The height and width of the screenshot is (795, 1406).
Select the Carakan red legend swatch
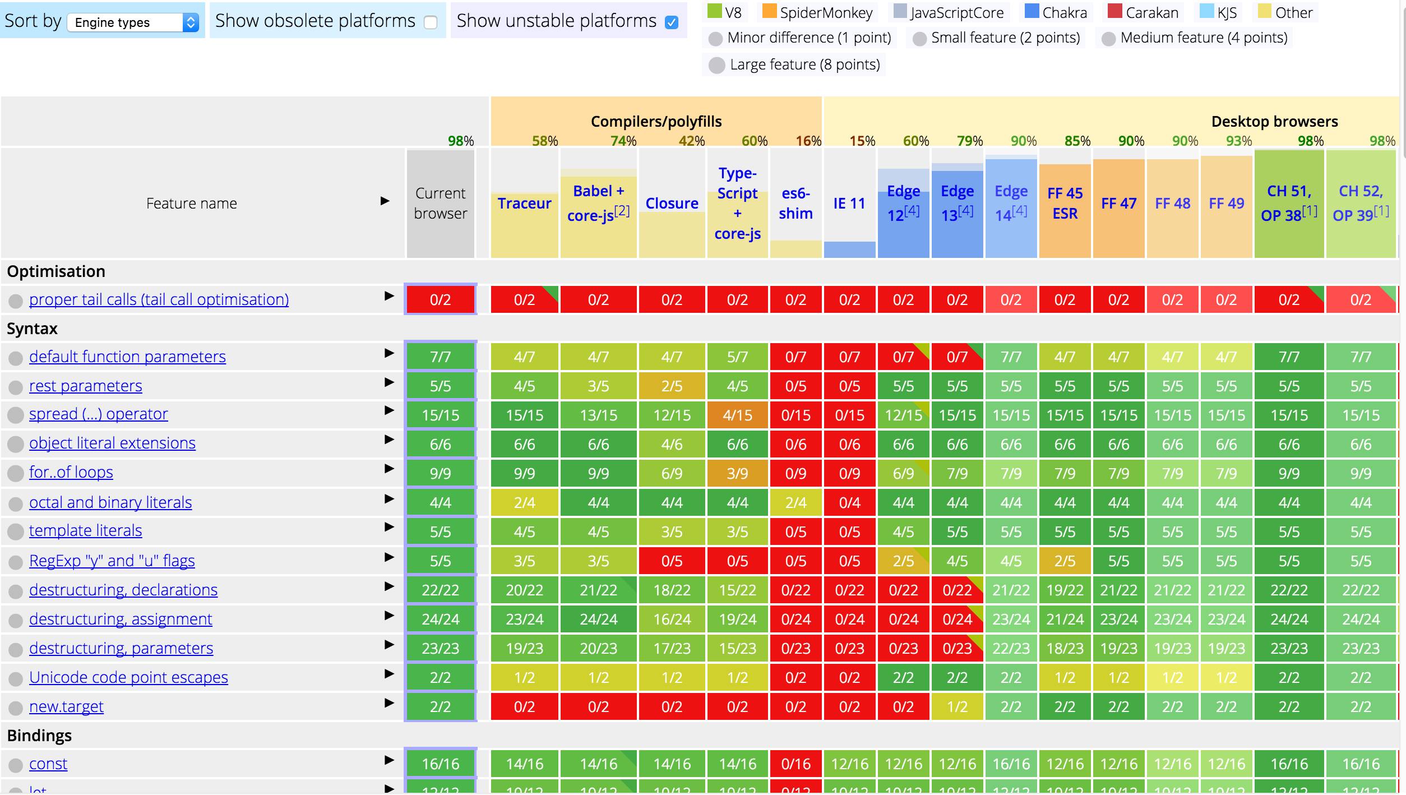coord(1114,11)
